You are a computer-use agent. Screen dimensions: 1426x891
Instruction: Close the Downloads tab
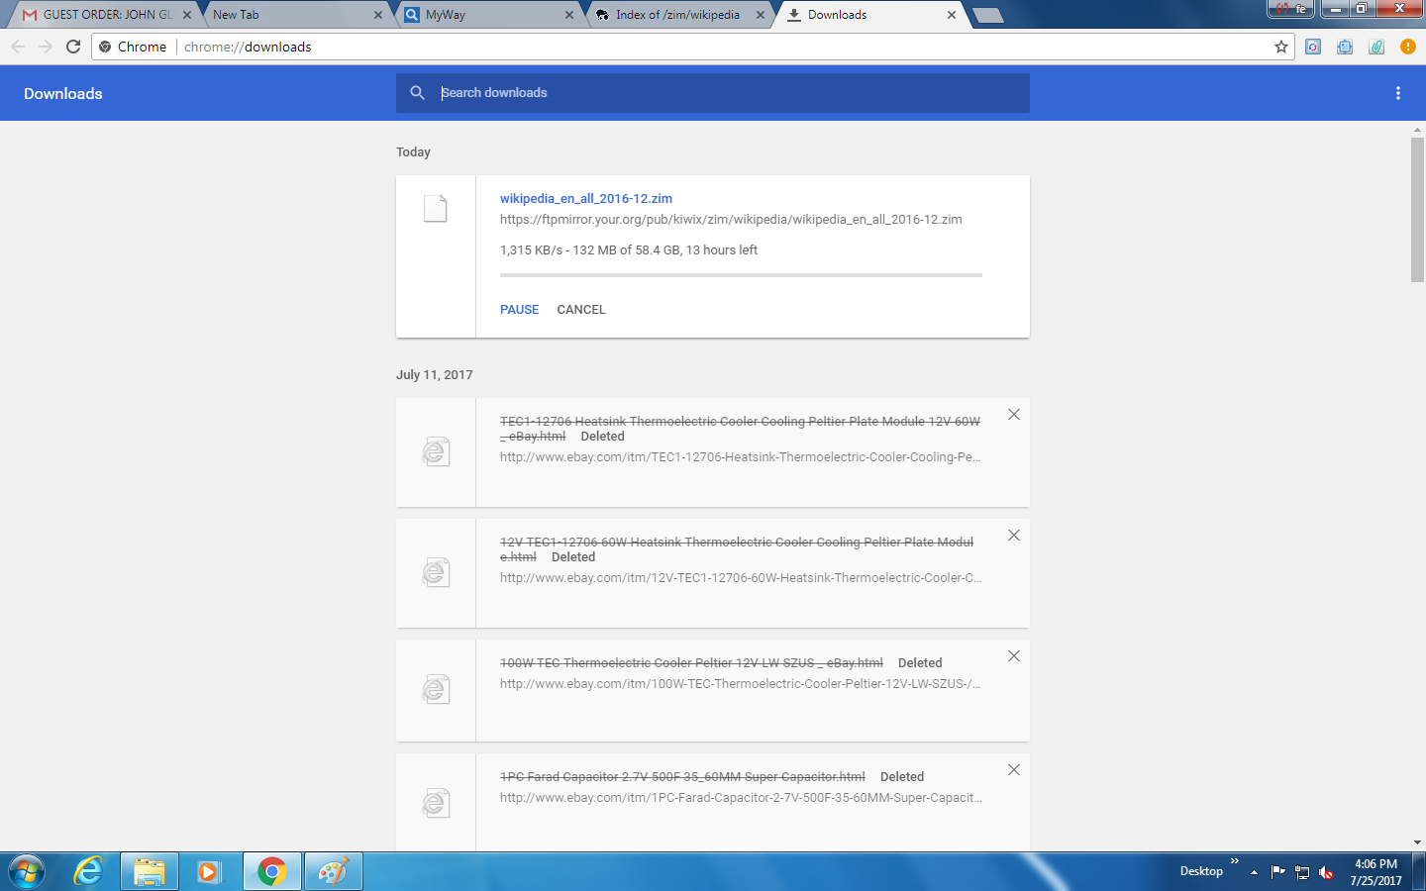click(952, 15)
